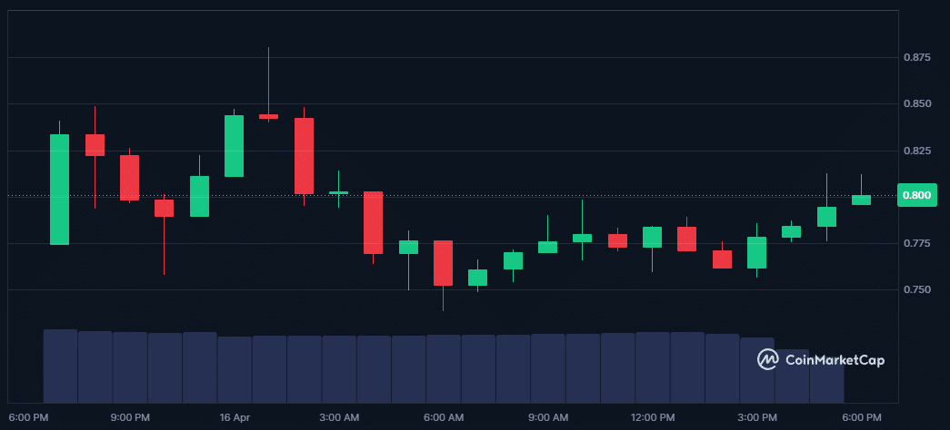950x430 pixels.
Task: Select the 12:00 PM time axis label
Action: pyautogui.click(x=653, y=417)
